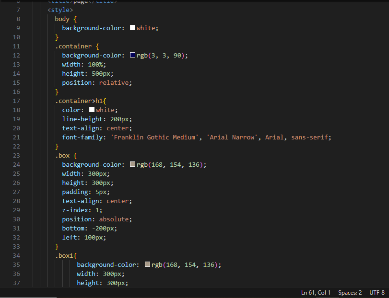Viewport: 389px width, 298px height.
Task: Click 'Franklin Gothic Medium' font string
Action: pos(154,137)
